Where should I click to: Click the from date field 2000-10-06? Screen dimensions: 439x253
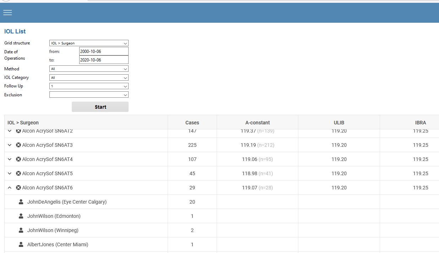point(104,52)
